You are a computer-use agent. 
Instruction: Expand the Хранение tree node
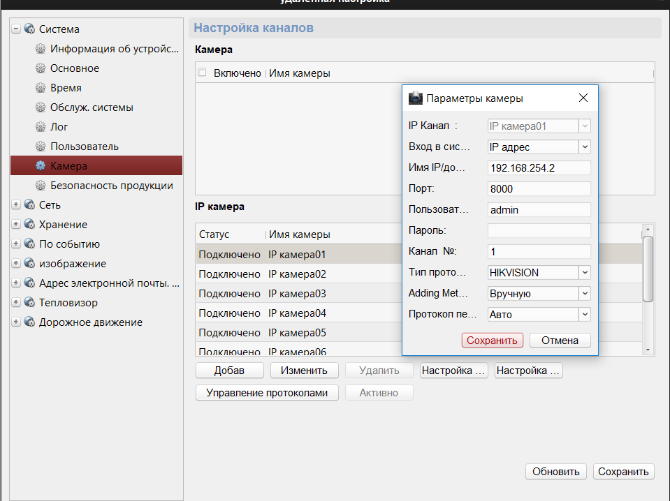click(x=16, y=225)
